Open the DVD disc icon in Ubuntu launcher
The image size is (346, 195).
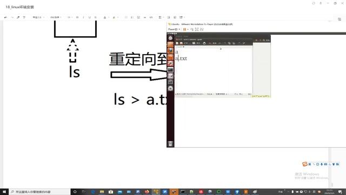click(x=170, y=89)
